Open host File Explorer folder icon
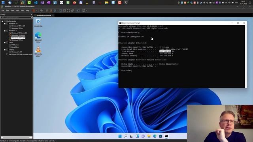 [107, 3]
